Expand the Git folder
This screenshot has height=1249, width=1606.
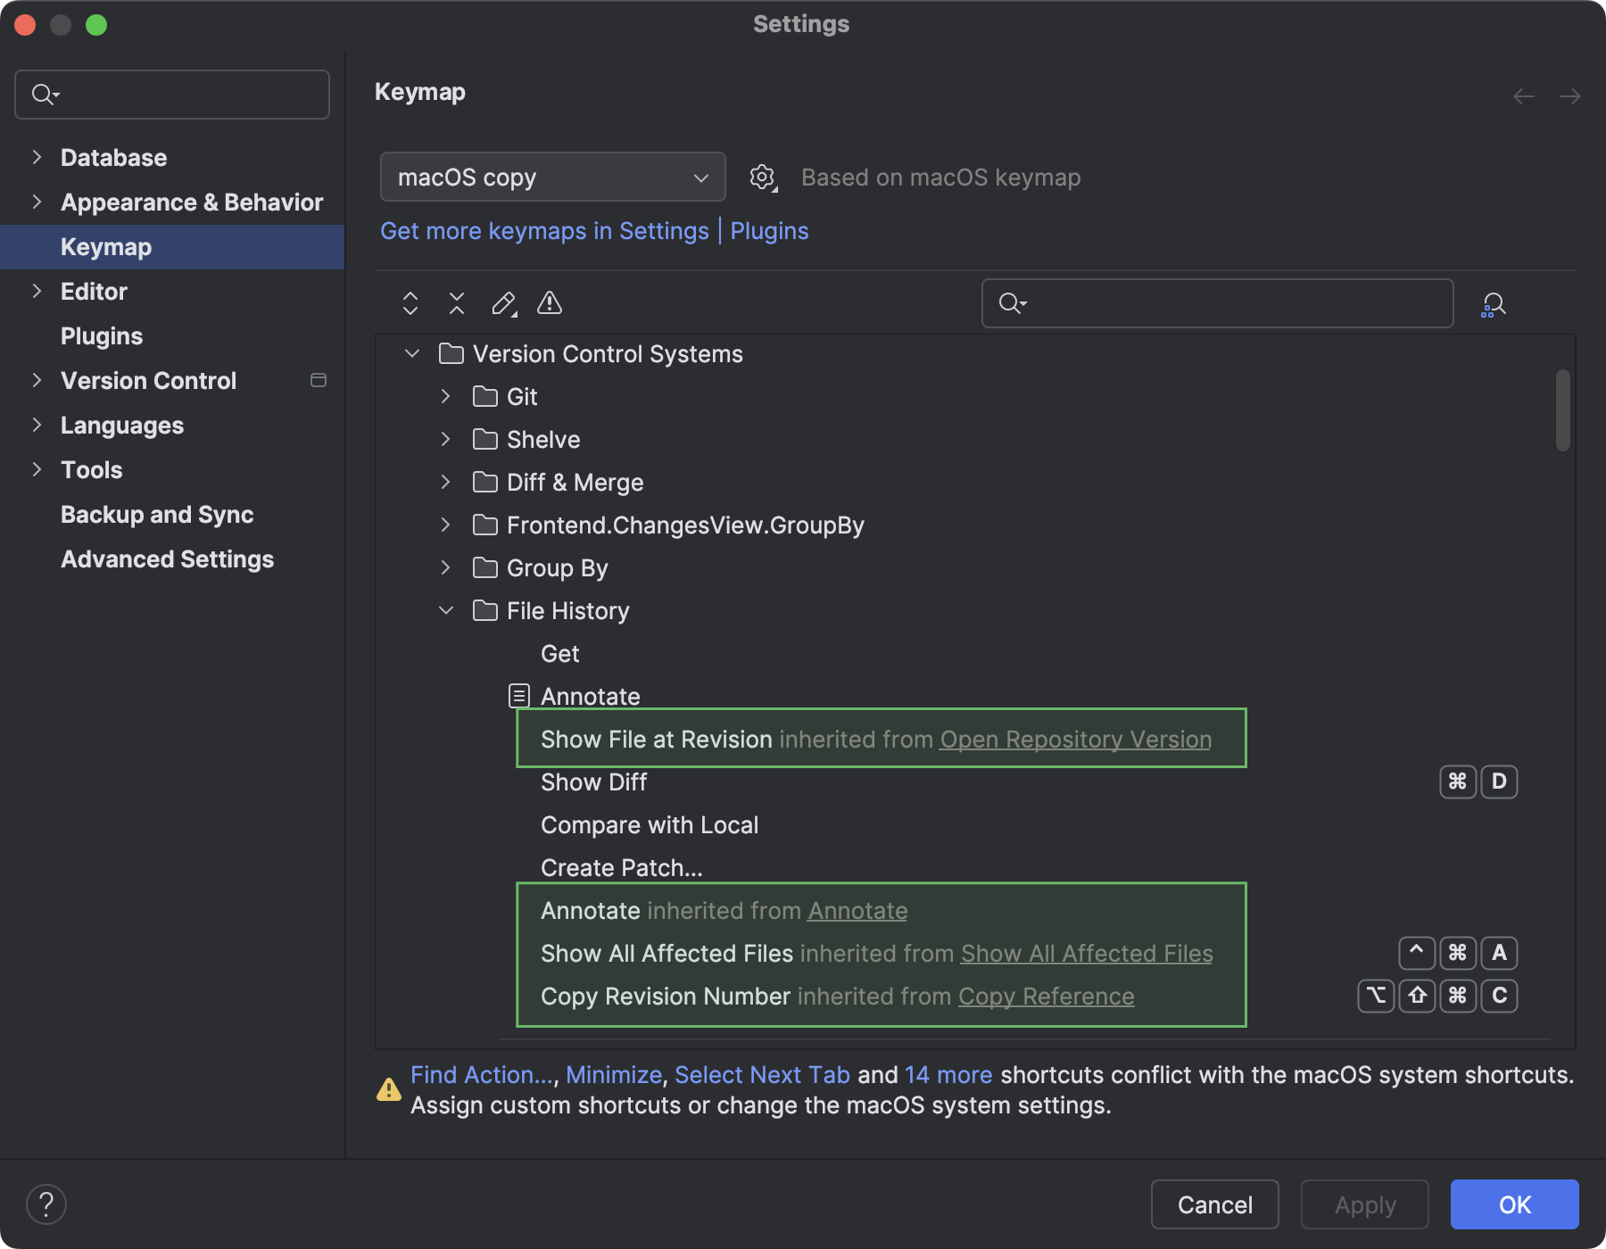444,396
